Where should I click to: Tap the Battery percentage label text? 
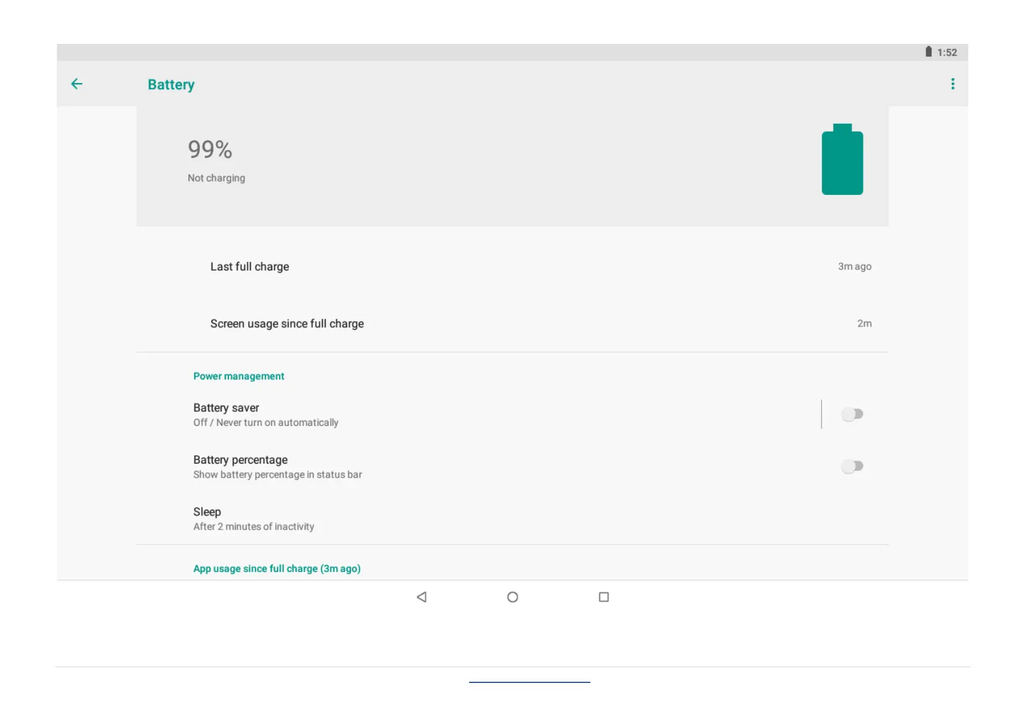(x=240, y=460)
